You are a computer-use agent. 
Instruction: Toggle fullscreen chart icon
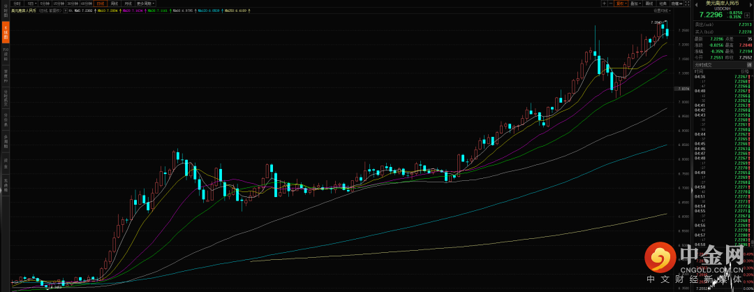pyautogui.click(x=687, y=3)
